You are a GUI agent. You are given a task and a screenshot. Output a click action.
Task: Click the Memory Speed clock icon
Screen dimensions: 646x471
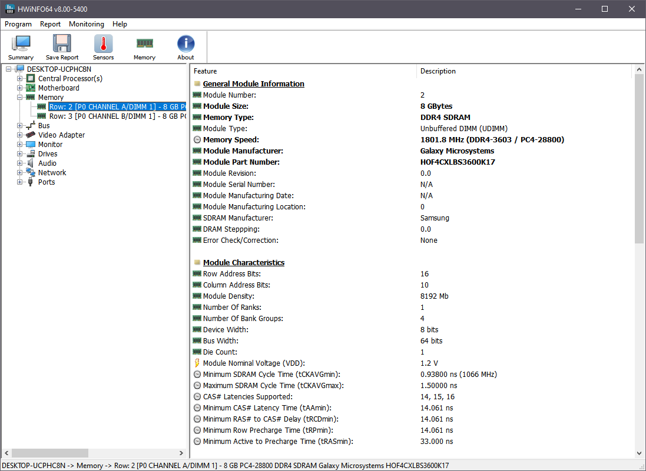pos(197,140)
